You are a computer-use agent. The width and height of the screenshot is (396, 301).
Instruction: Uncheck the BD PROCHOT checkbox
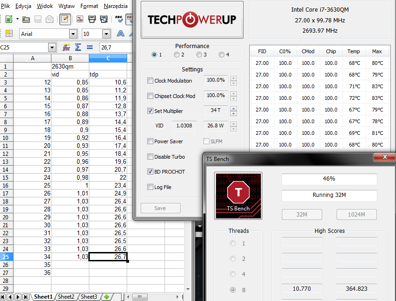[150, 172]
